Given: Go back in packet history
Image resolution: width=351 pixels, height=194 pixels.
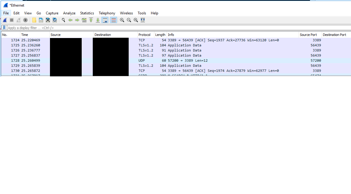Looking at the screenshot, I should coord(70,20).
